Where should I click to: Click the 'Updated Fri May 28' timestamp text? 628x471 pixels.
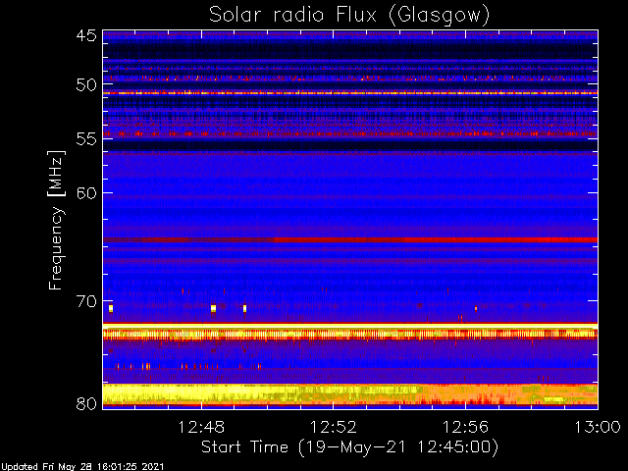[x=82, y=467]
